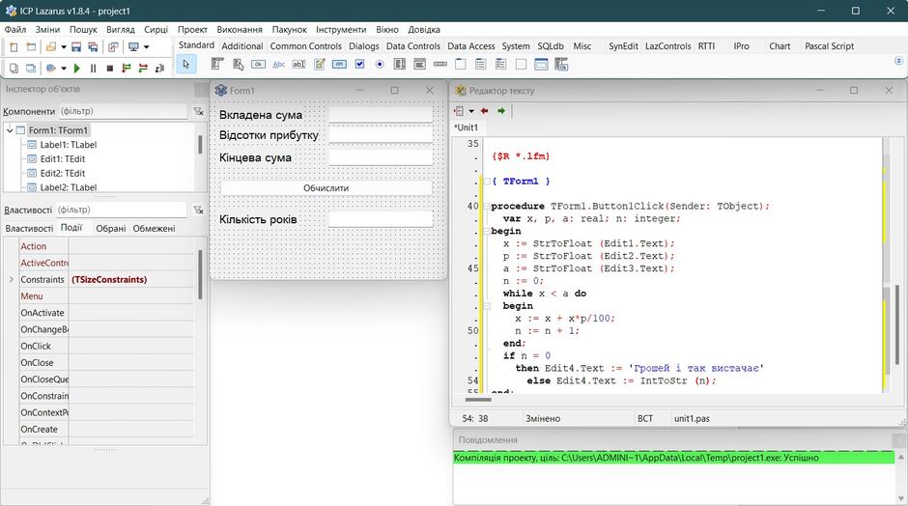Pick the TScrollBar component icon
Viewport: 908px width, 506px height.
(x=440, y=65)
